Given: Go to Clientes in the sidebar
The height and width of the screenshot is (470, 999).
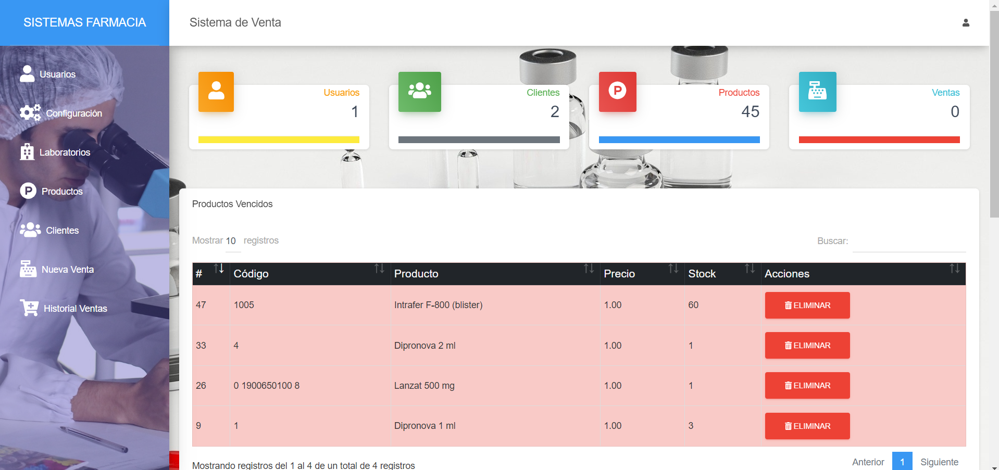Looking at the screenshot, I should (62, 231).
